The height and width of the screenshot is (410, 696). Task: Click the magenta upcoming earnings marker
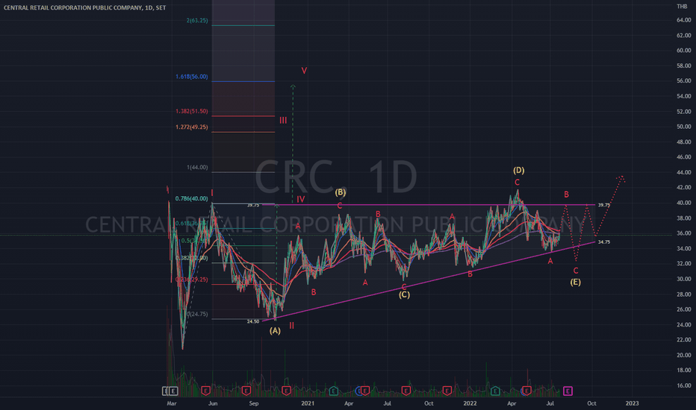tap(568, 391)
